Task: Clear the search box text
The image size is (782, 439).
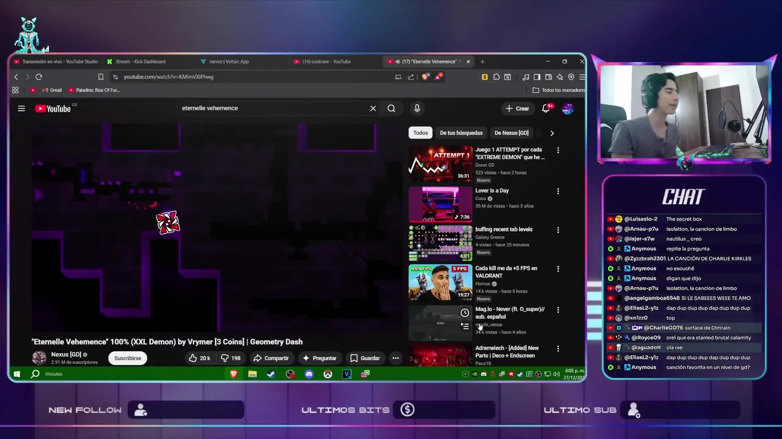Action: tap(373, 109)
